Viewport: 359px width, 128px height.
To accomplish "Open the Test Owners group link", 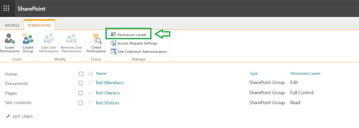I will pos(108,93).
